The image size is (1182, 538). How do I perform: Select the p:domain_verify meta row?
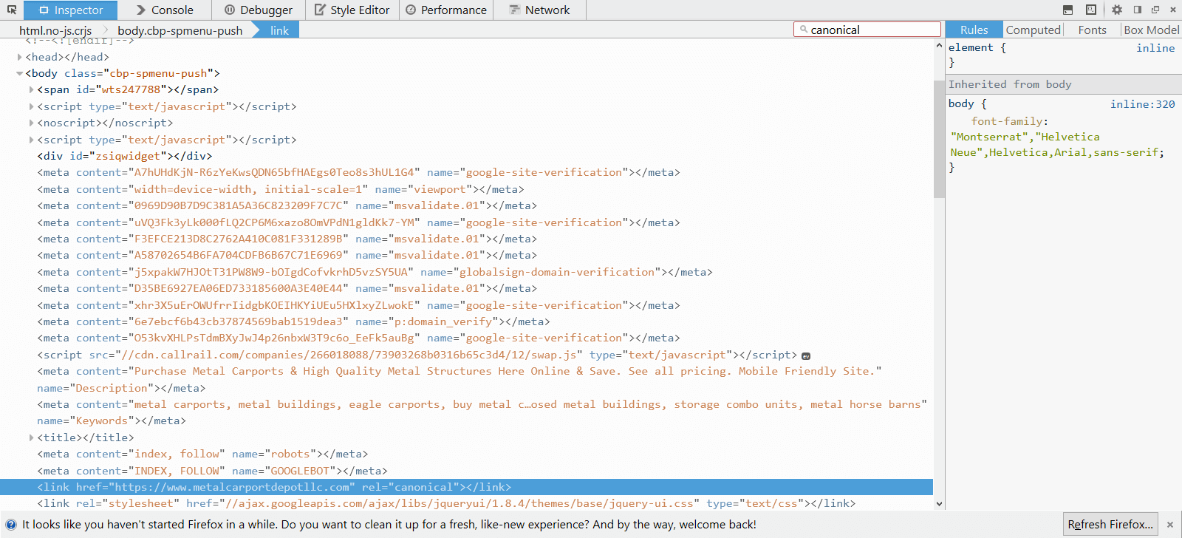293,321
